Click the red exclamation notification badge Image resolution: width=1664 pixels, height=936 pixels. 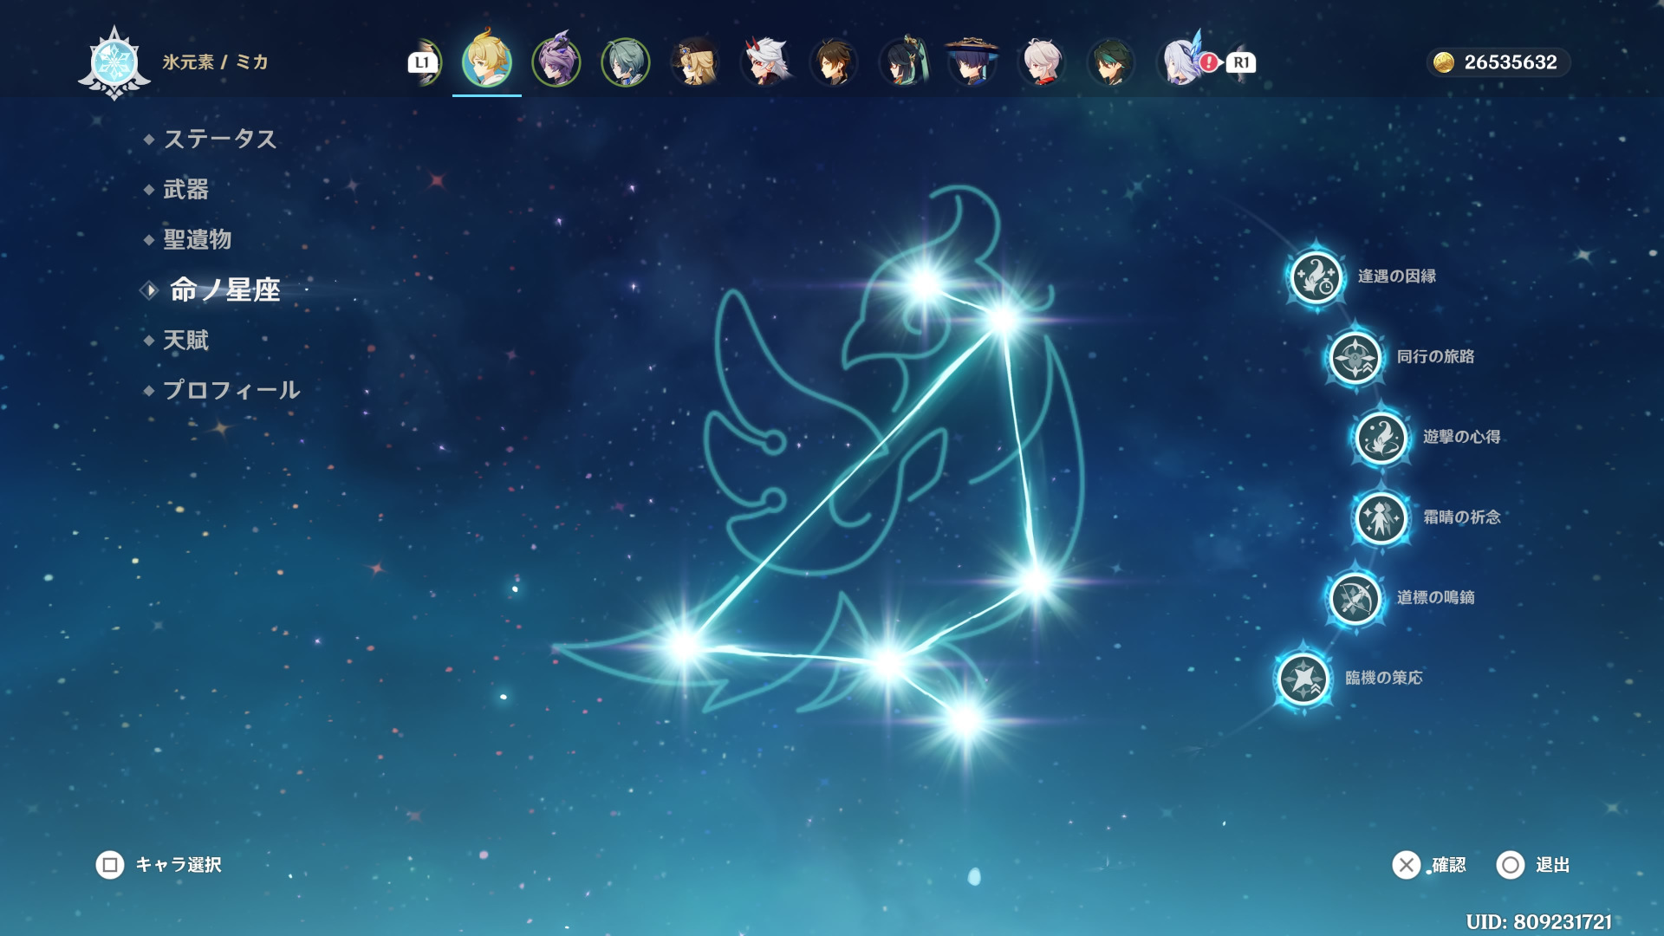tap(1209, 62)
